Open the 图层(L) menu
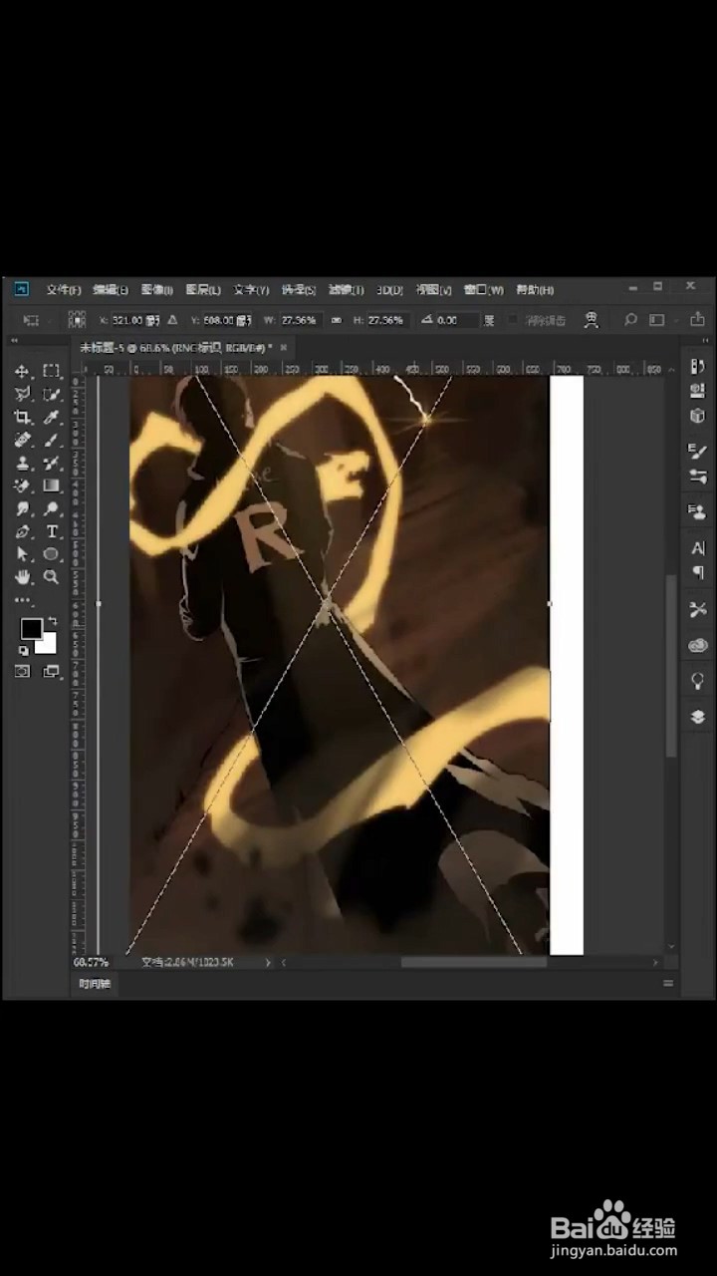 203,290
